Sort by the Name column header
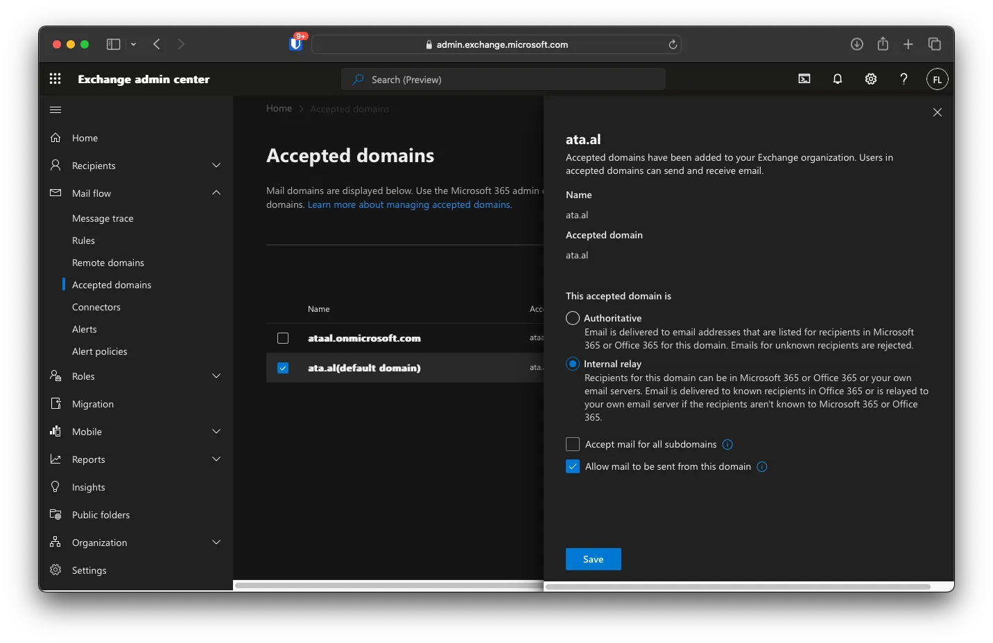This screenshot has height=643, width=993. pos(319,309)
